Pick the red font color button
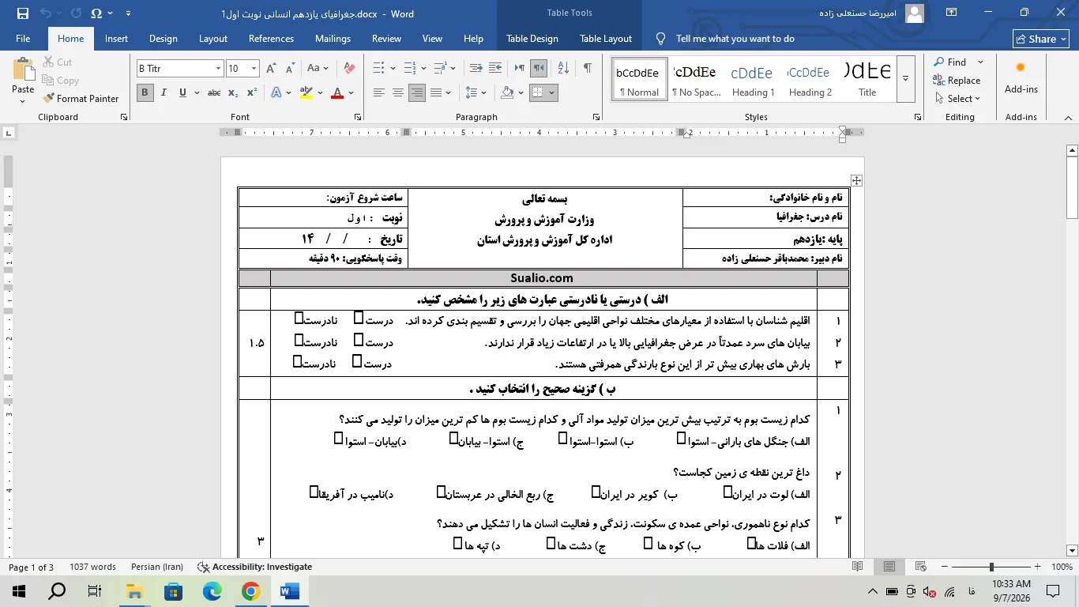This screenshot has height=607, width=1079. pos(337,92)
